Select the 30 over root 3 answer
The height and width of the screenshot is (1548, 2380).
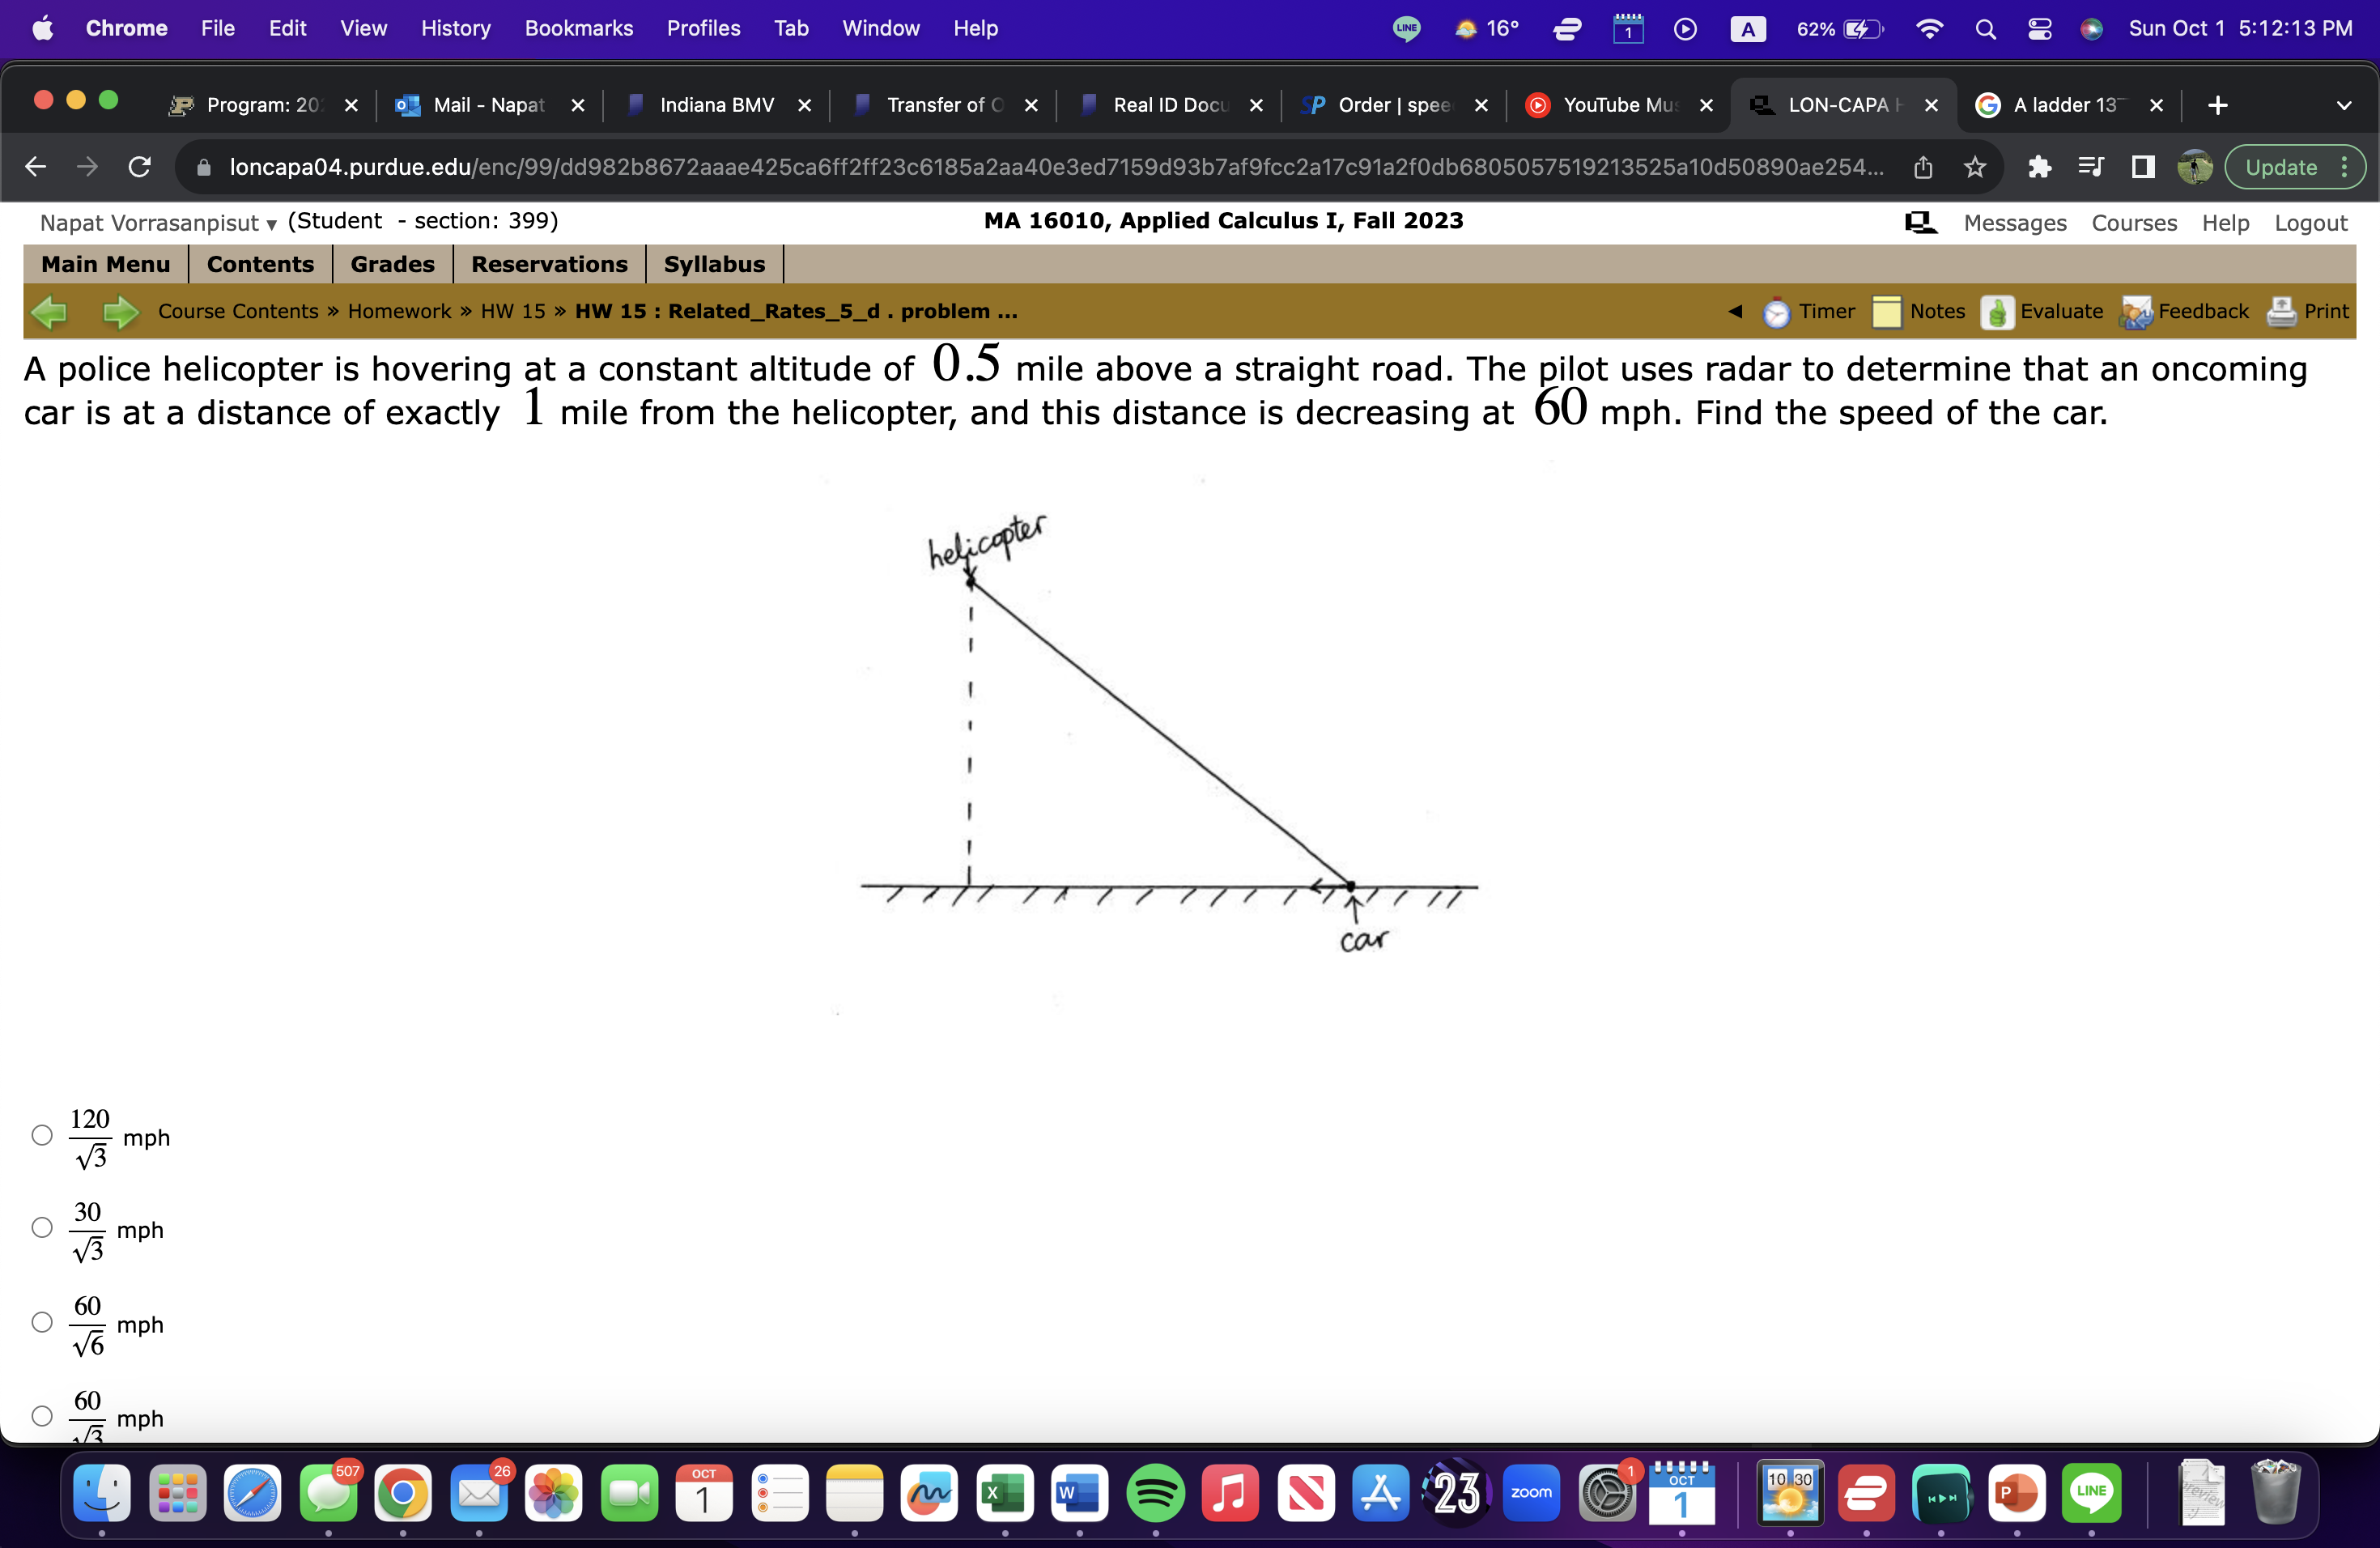(42, 1228)
